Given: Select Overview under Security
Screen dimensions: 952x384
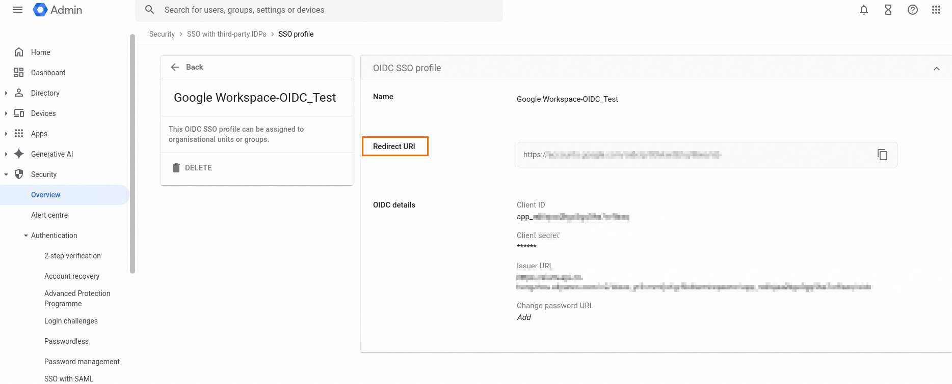Looking at the screenshot, I should point(46,195).
